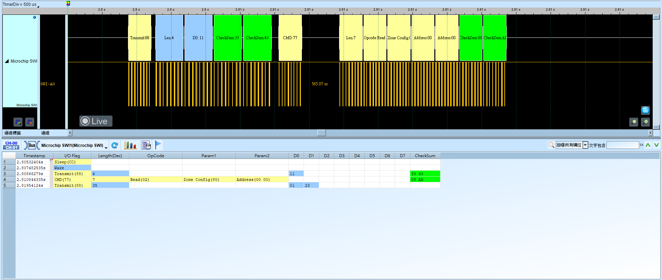Select the Zone Config(80) cell
This screenshot has width=662, height=280.
coord(209,180)
